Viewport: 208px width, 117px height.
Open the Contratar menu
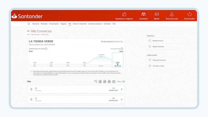(x=107, y=24)
